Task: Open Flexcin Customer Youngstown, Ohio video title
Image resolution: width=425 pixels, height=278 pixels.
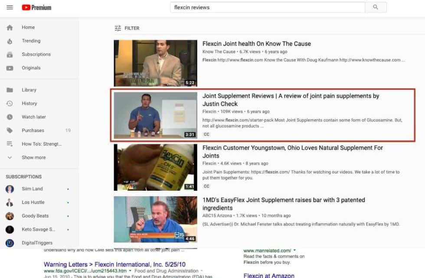Action: [x=293, y=152]
